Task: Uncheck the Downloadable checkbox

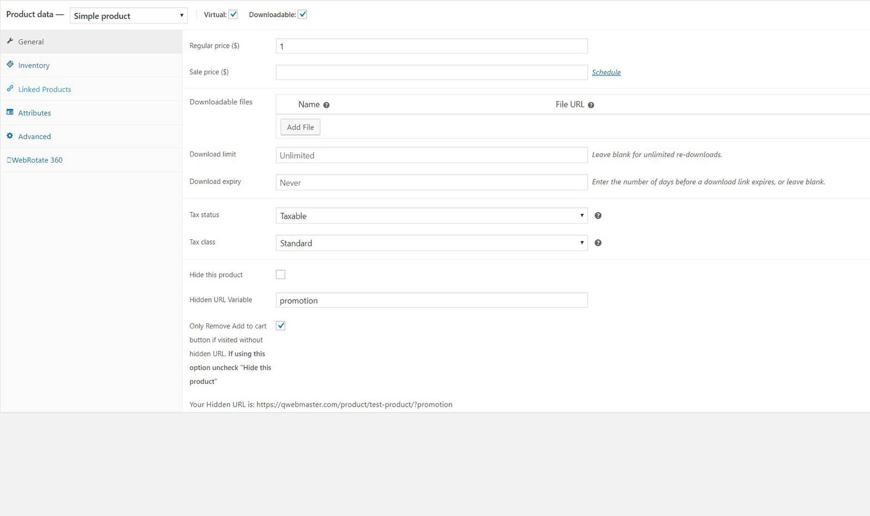Action: click(303, 15)
